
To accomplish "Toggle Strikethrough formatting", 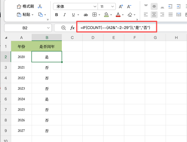I will coord(86,15).
